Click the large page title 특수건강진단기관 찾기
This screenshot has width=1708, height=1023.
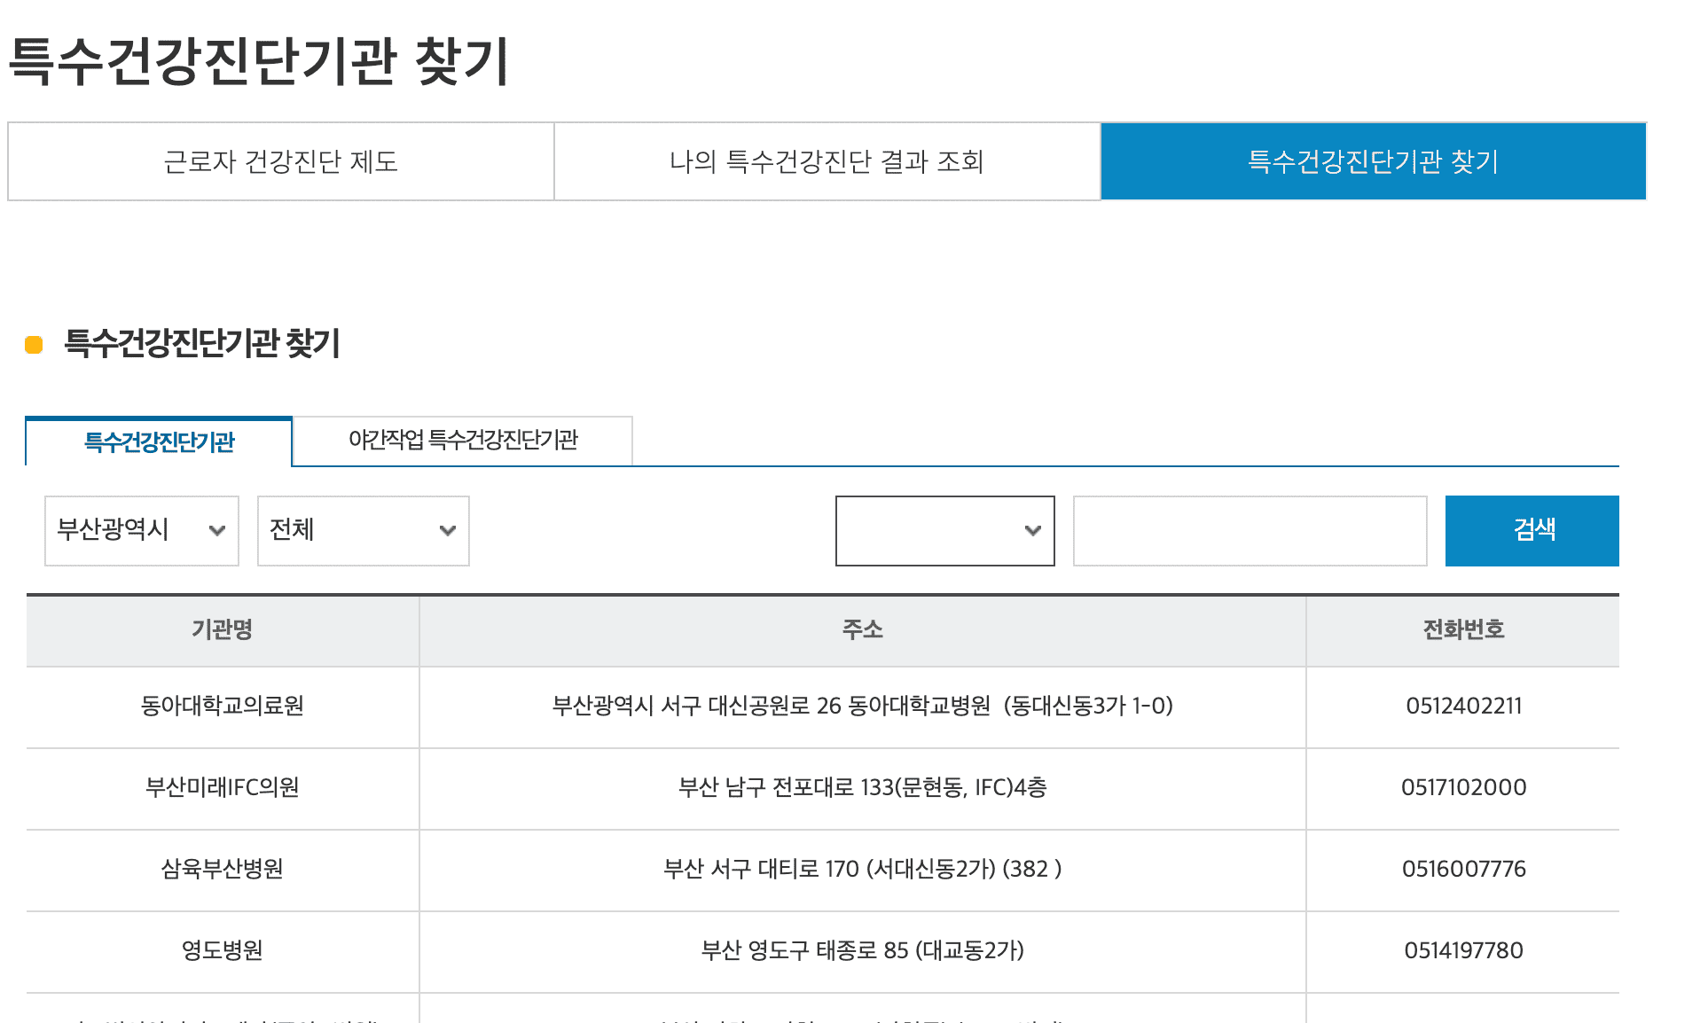(258, 61)
